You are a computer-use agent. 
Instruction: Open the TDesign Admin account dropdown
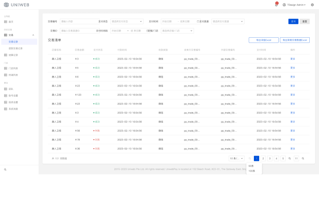tap(296, 5)
